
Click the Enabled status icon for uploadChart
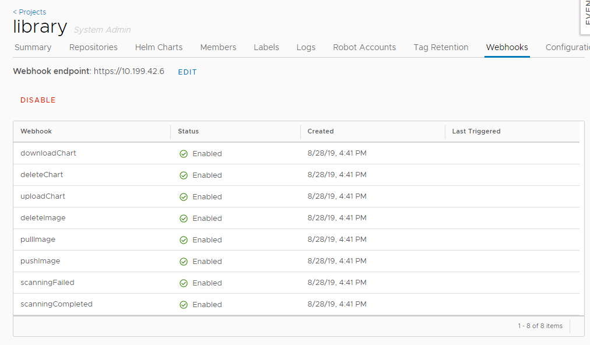click(182, 196)
